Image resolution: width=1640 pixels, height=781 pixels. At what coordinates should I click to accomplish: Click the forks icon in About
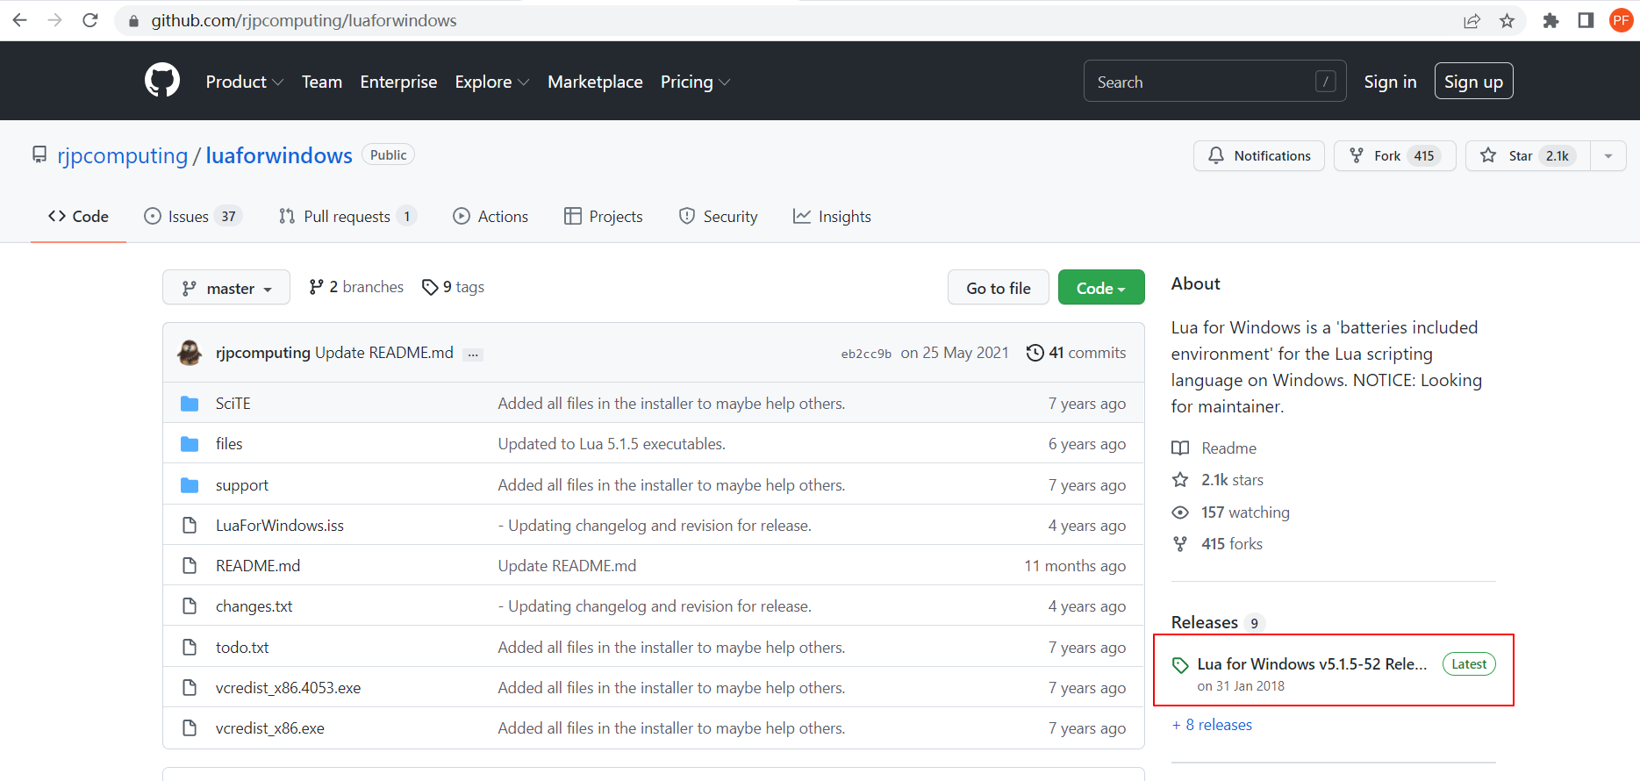(x=1180, y=544)
